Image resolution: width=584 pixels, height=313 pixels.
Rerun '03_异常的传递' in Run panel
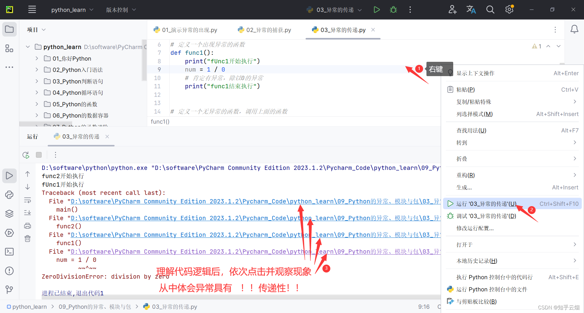26,155
